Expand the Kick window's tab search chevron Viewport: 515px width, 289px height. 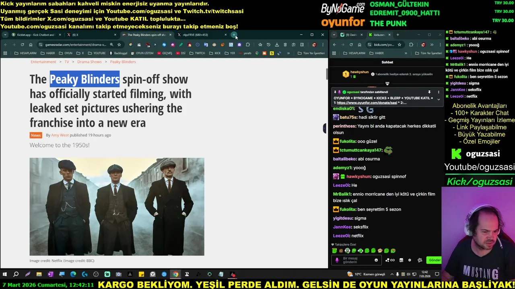click(334, 35)
